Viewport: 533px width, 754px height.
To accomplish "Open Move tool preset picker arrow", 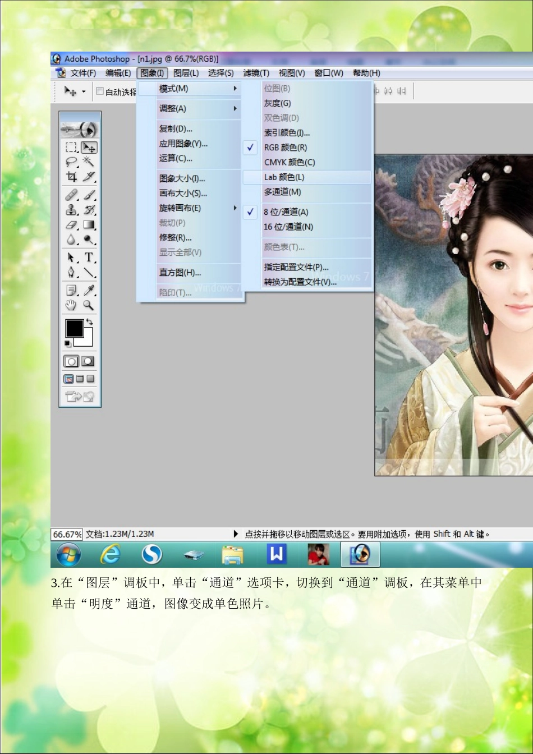I will [84, 91].
